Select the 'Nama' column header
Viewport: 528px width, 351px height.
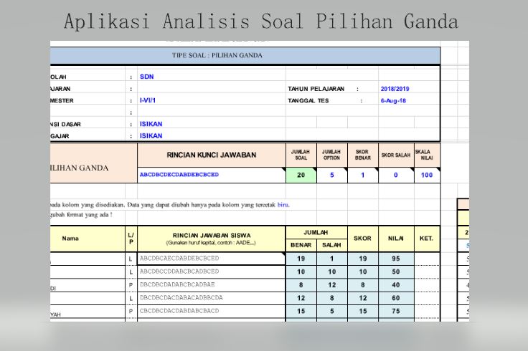pos(88,239)
